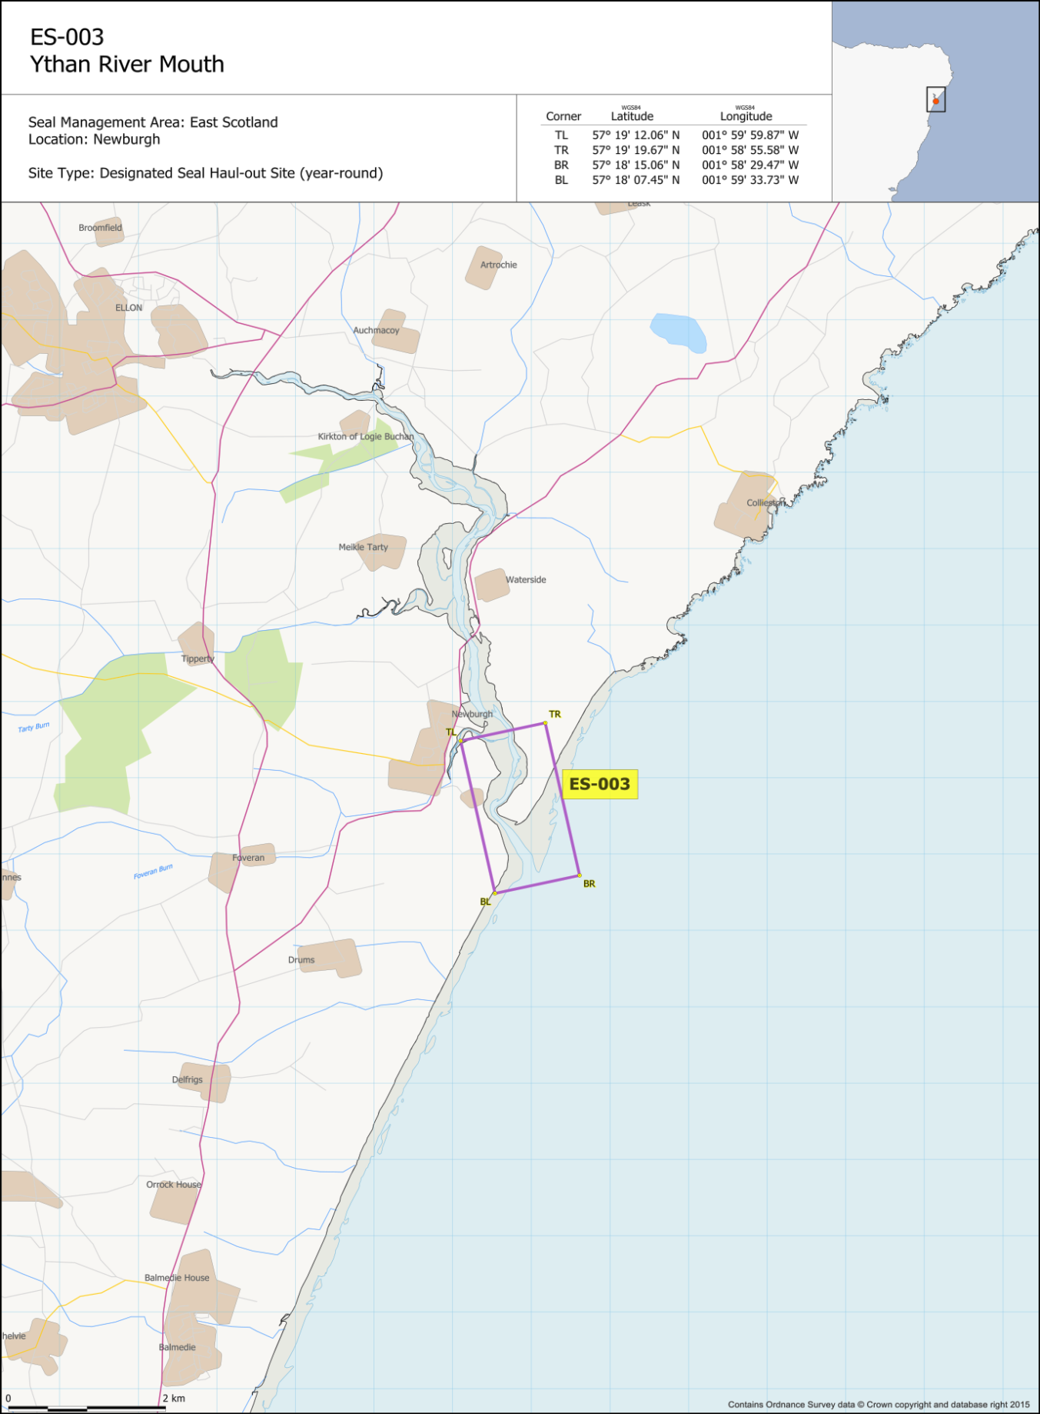The width and height of the screenshot is (1040, 1414).
Task: Click the Collieston settlement label
Action: [766, 503]
